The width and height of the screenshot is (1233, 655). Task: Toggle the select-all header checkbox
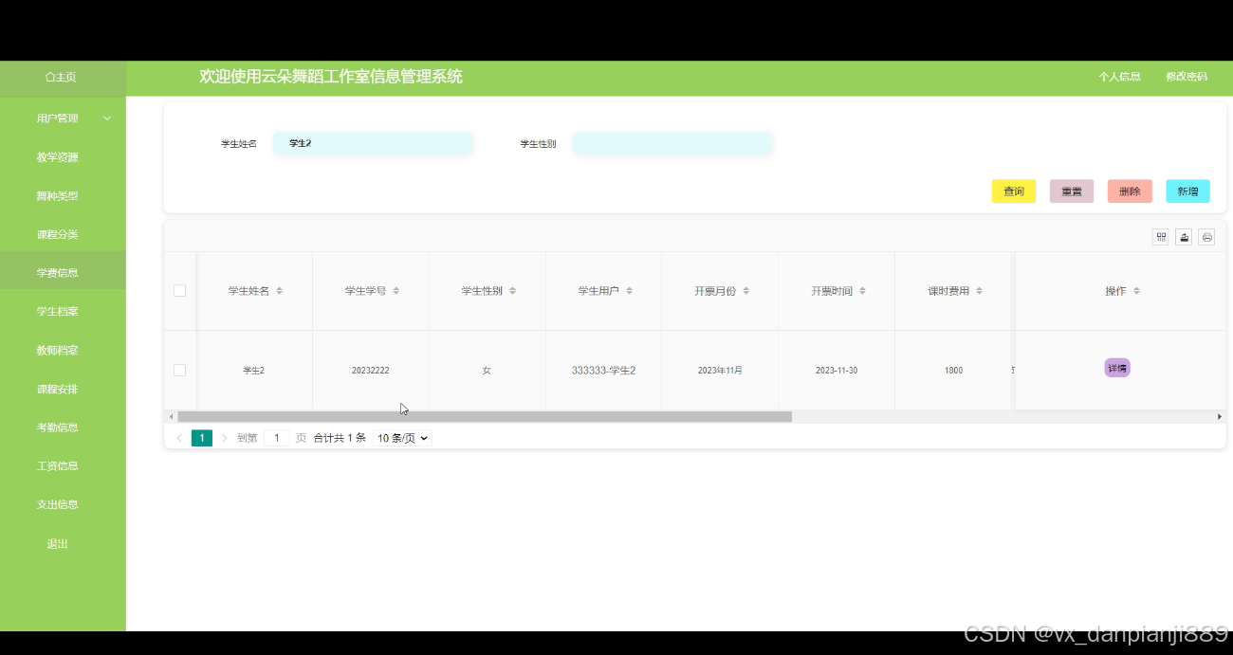pyautogui.click(x=179, y=291)
